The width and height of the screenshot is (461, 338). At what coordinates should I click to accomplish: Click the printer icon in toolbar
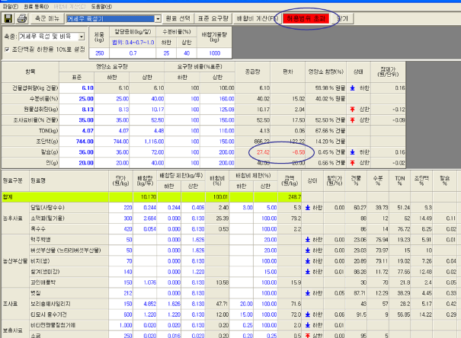coord(22,18)
